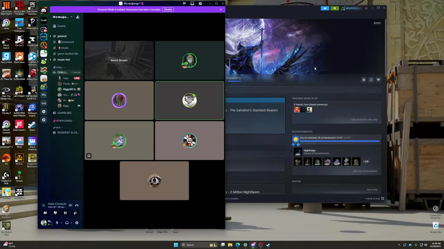Image resolution: width=444 pixels, height=249 pixels.
Task: Toggle microphone mute in user panel
Action: click(57, 223)
